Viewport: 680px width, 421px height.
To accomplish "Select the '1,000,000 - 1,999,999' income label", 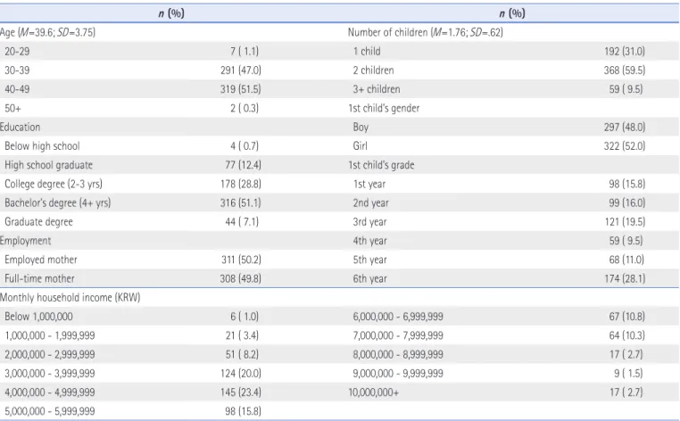I will tap(50, 335).
